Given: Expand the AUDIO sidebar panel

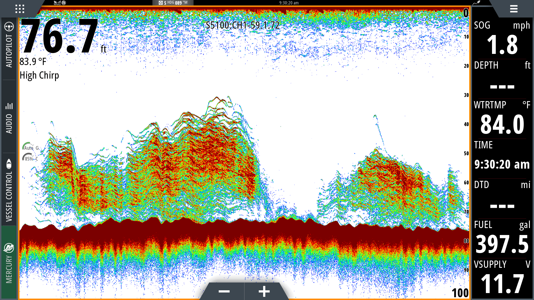Looking at the screenshot, I should (x=9, y=124).
